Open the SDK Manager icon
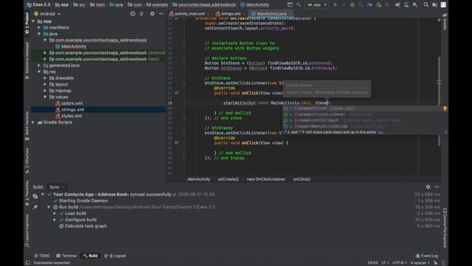This screenshot has height=266, width=472. click(414, 4)
